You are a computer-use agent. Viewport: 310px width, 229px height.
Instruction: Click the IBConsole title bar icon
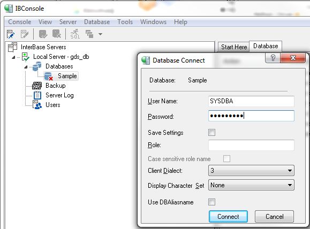click(9, 9)
